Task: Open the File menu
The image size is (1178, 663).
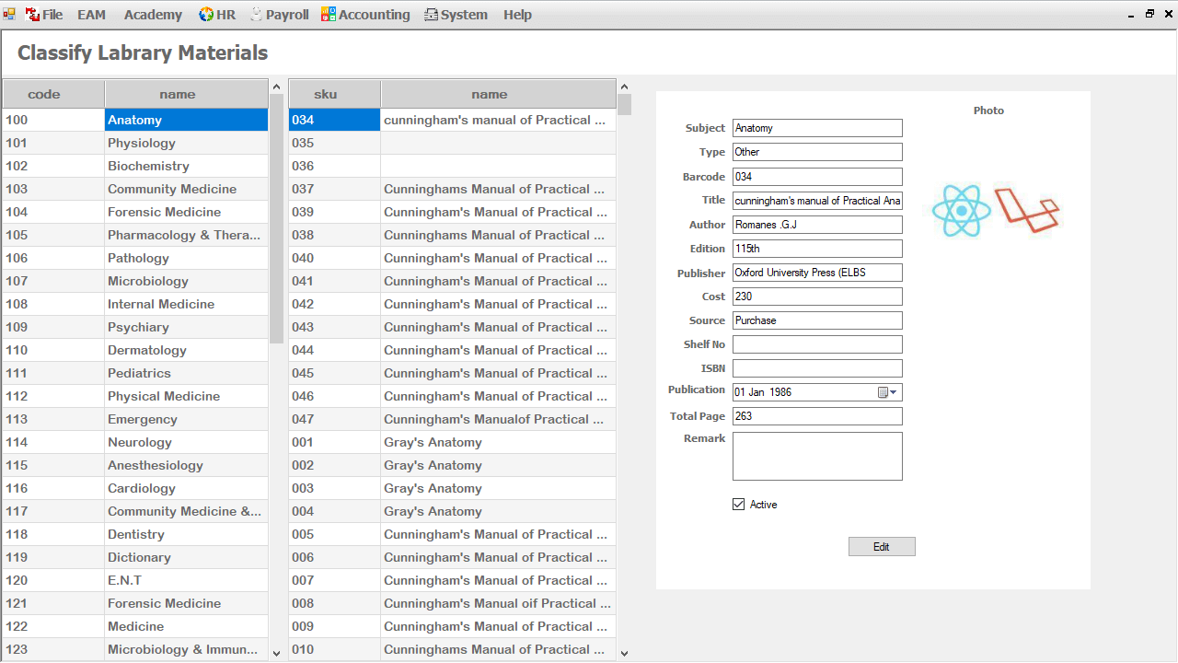Action: pos(44,15)
